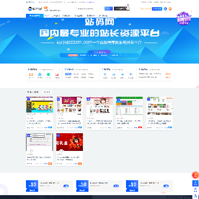199x199 pixels.
Task: Click the orange notification icon in header right
Action: pyautogui.click(x=170, y=9)
